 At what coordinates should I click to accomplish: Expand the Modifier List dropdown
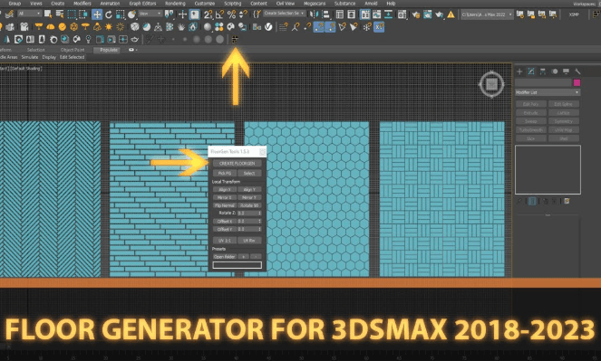[548, 92]
